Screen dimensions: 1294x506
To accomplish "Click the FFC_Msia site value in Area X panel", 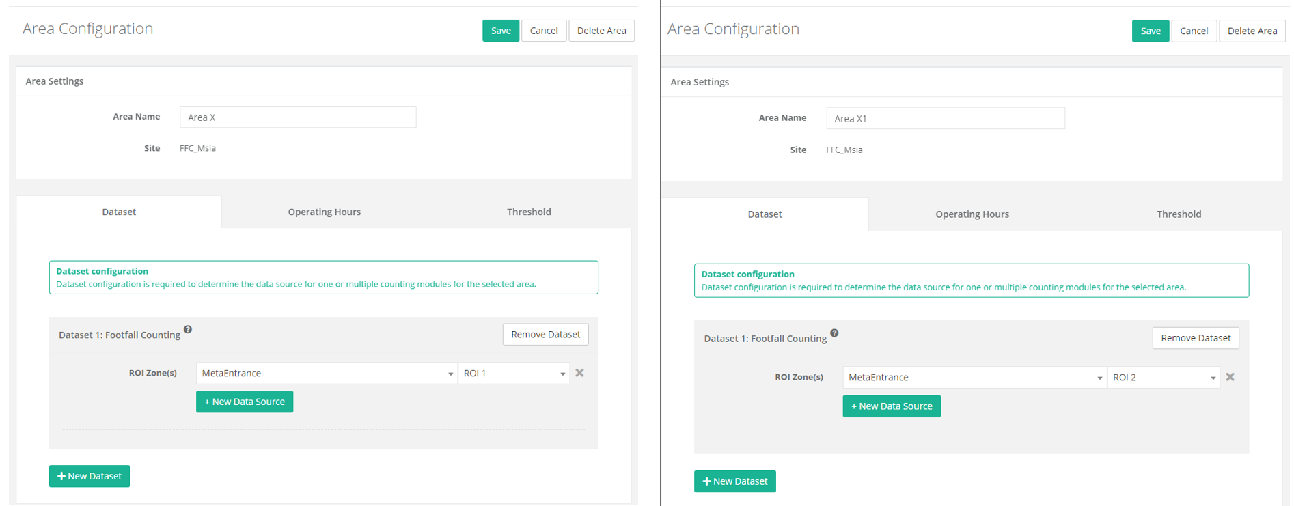I will 197,148.
